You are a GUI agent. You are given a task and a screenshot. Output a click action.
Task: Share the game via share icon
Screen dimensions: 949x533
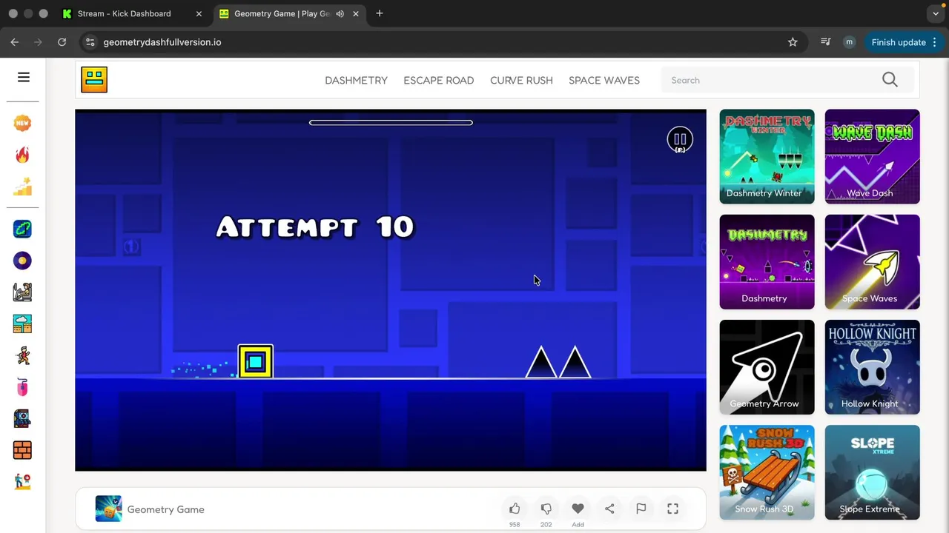pos(609,509)
